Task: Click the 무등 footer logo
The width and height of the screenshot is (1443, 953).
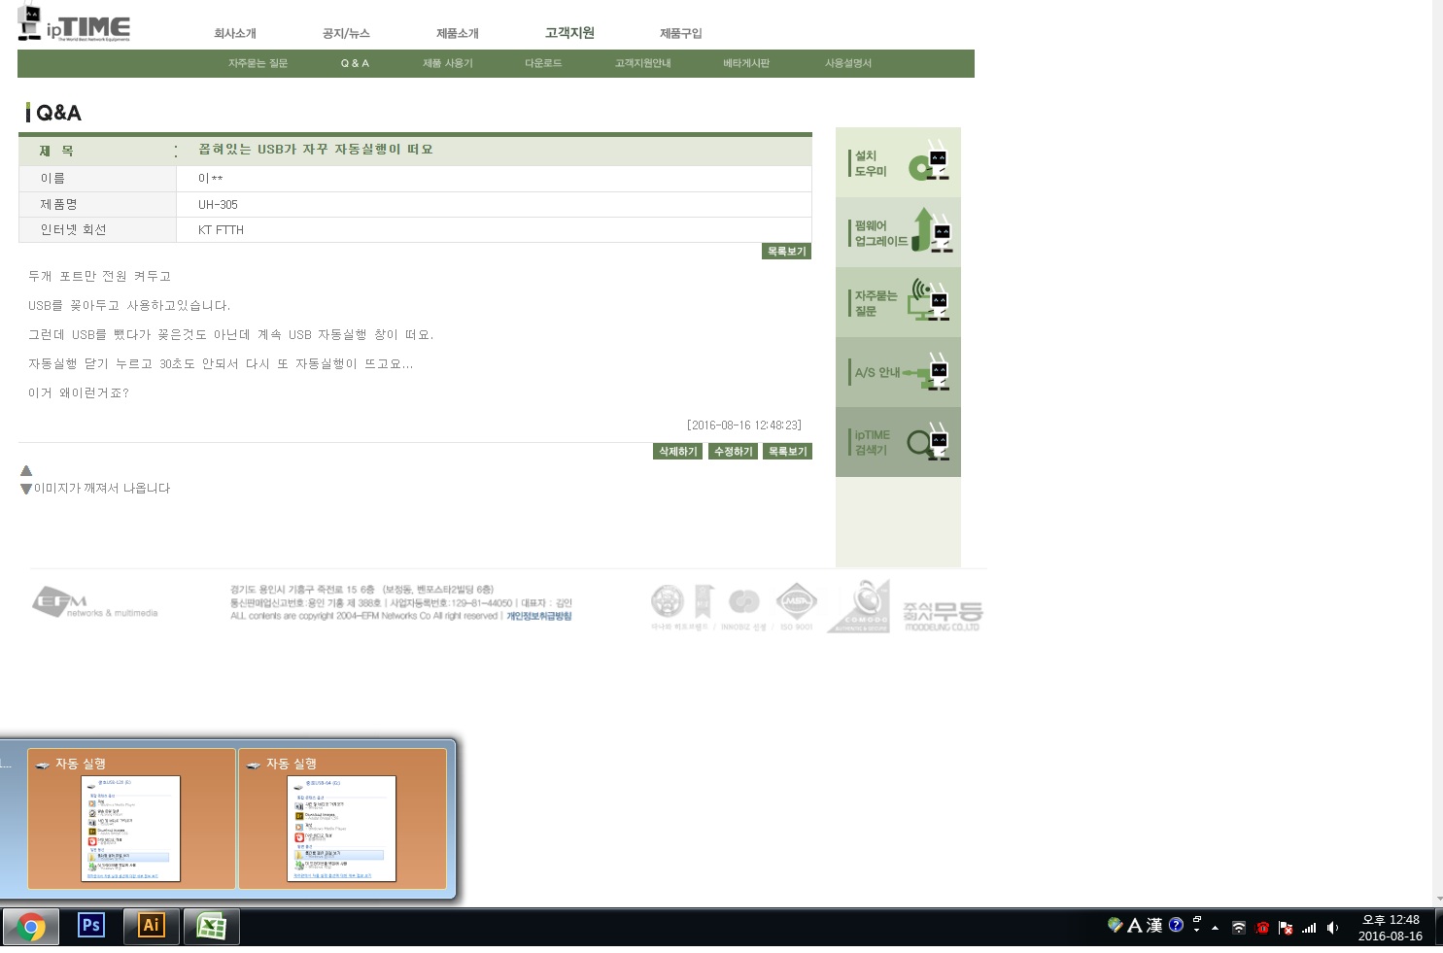Action: pyautogui.click(x=943, y=615)
